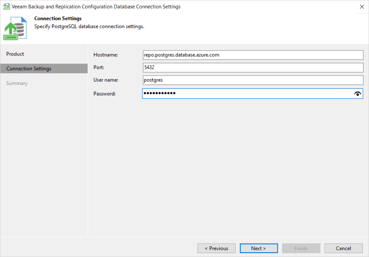Screen dimensions: 369x257
Task: Click inside the Hostname field
Action: point(252,55)
